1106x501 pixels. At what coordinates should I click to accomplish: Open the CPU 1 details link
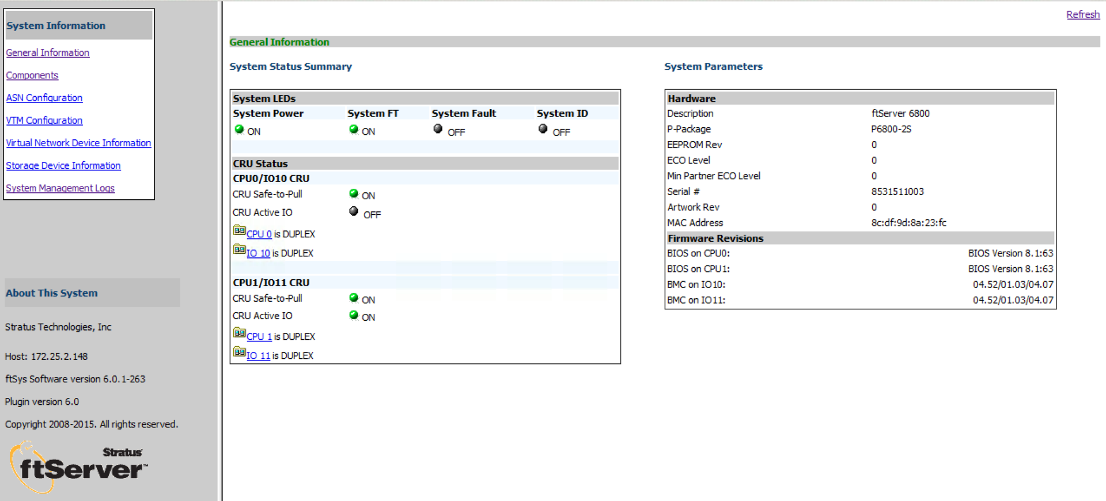tap(259, 336)
